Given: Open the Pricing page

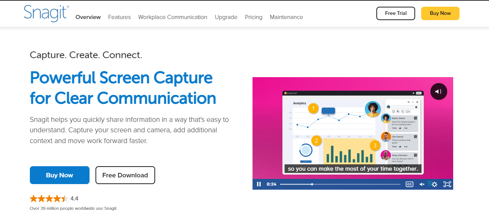Looking at the screenshot, I should click(x=254, y=17).
